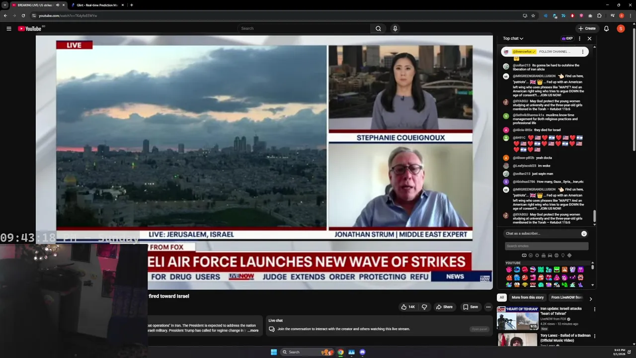Open Discord from the taskbar
The image size is (636, 358).
pos(362,352)
